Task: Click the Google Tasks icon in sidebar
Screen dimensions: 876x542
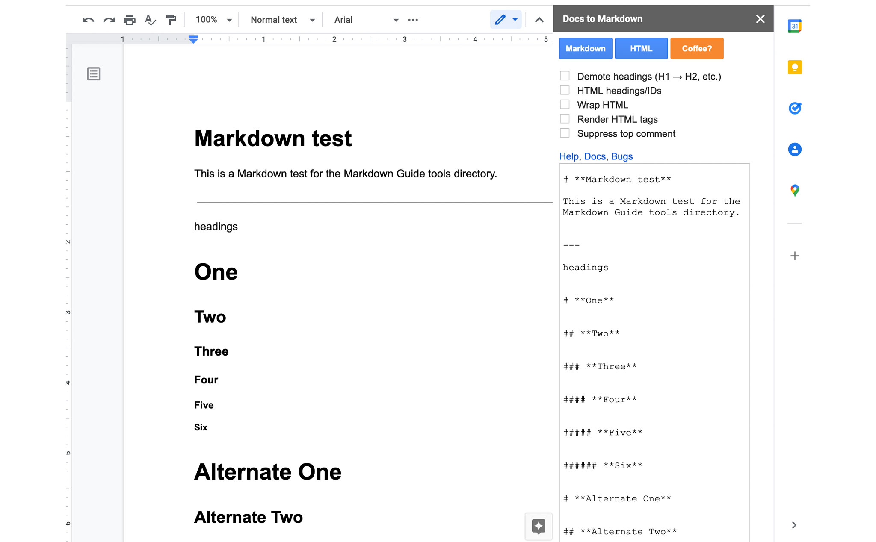Action: pos(795,108)
